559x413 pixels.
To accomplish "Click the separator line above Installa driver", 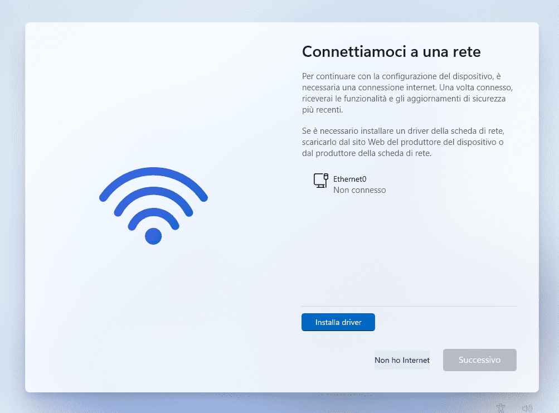I will 409,306.
